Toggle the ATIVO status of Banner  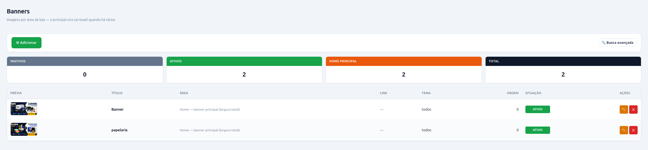click(537, 109)
